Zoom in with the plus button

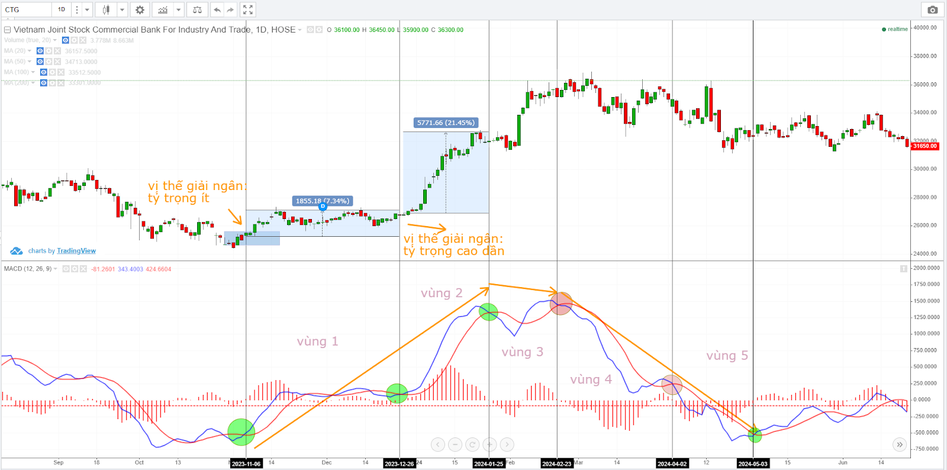[x=489, y=445]
